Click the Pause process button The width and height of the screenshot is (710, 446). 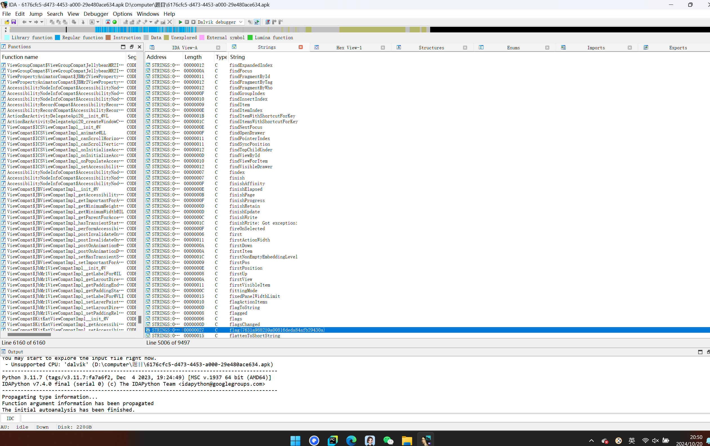187,22
